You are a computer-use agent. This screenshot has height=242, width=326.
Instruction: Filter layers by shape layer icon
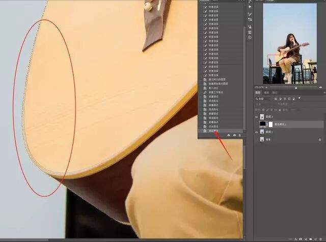coord(289,99)
